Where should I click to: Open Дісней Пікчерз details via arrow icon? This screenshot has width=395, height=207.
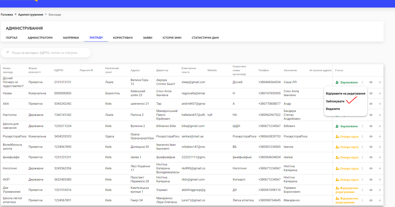pos(380,82)
